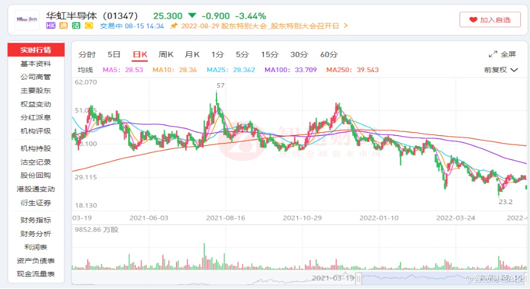The width and height of the screenshot is (530, 289).
Task: Toggle the MA10: 28.36 moving average line
Action: tap(174, 70)
